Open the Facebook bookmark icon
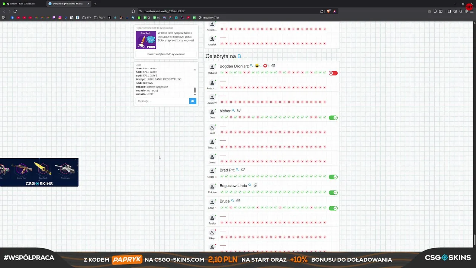The image size is (476, 268). [12, 17]
